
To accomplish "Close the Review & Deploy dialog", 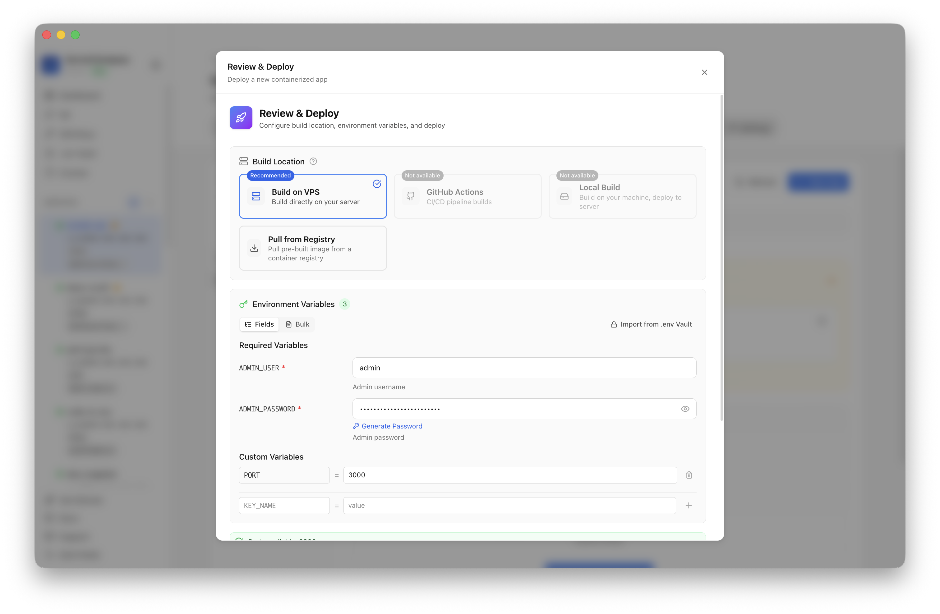I will pos(704,72).
